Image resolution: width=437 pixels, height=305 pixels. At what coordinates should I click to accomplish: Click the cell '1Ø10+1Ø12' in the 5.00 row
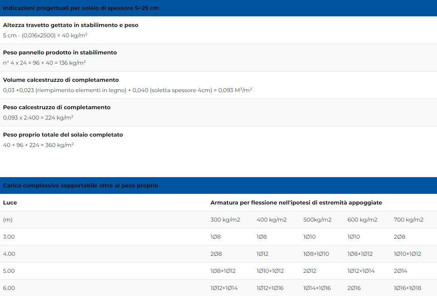tap(270, 271)
